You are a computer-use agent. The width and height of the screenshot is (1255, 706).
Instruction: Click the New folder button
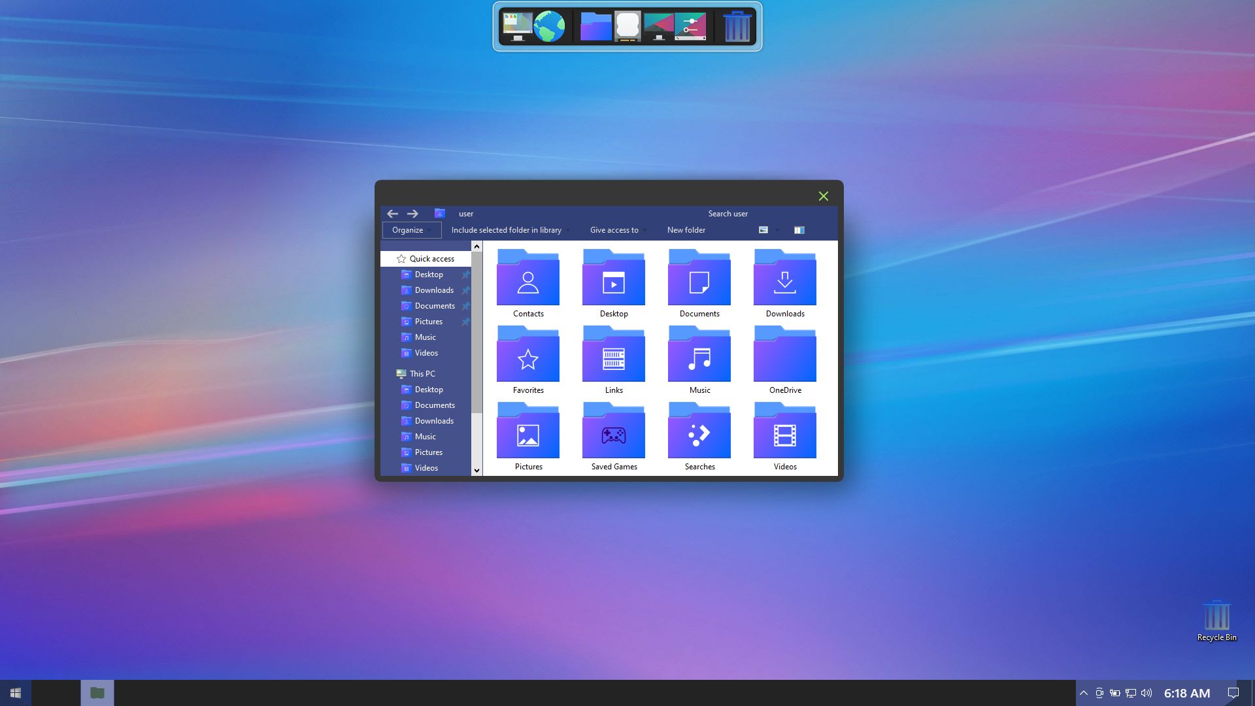click(686, 230)
